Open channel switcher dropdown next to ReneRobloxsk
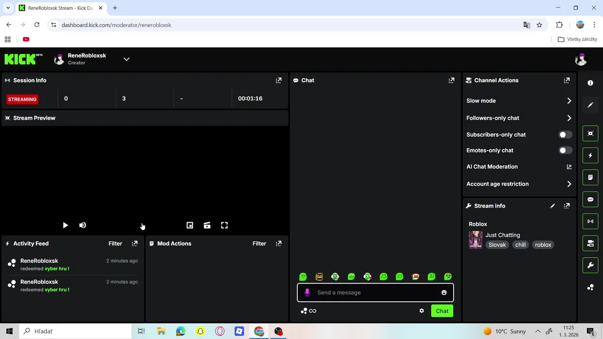Image resolution: width=603 pixels, height=339 pixels. coord(126,59)
